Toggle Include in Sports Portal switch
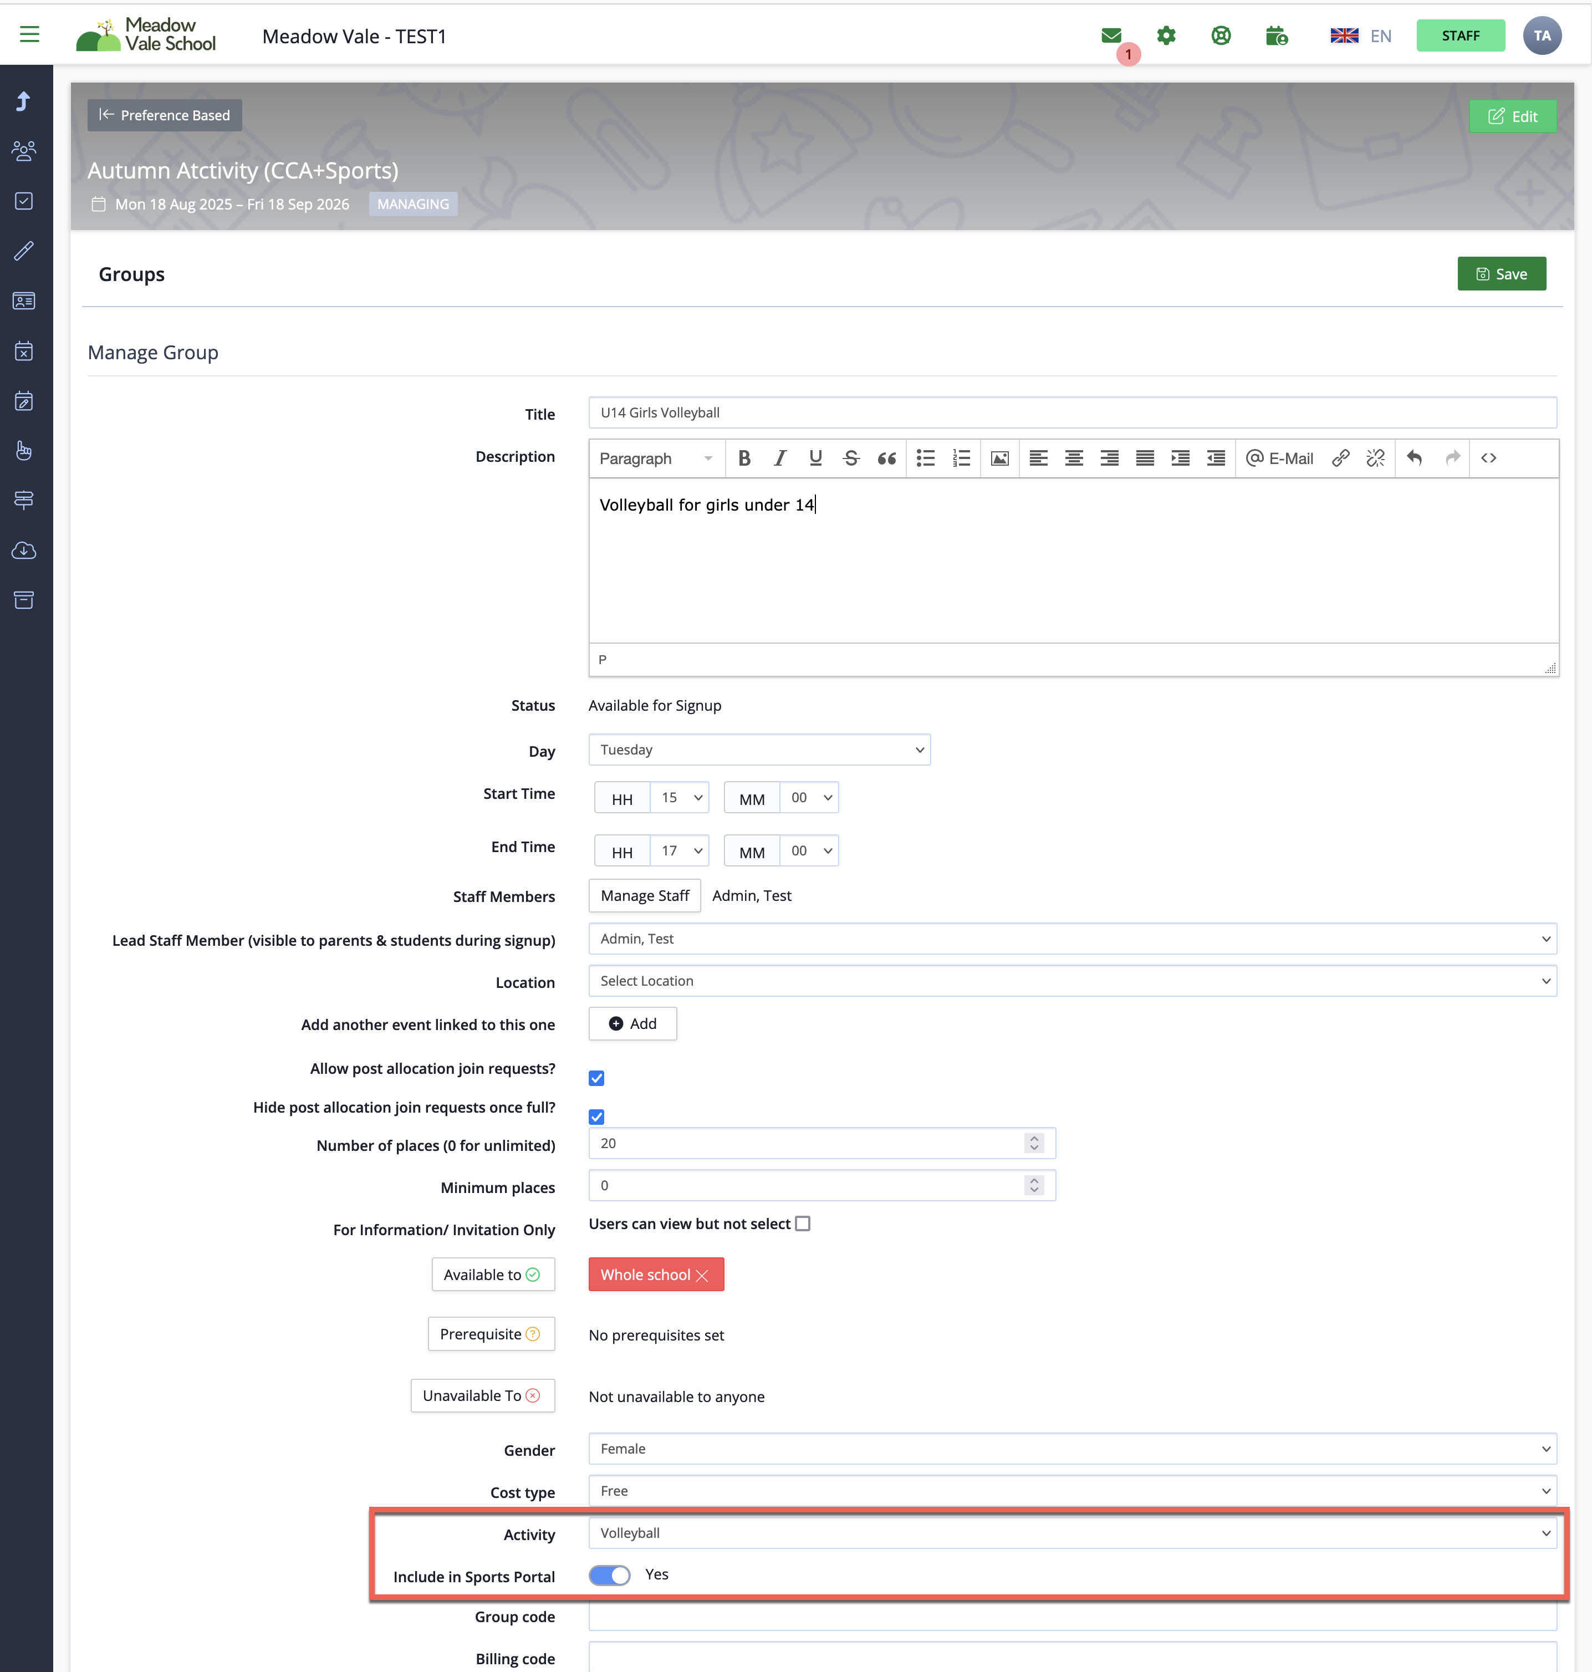Image resolution: width=1592 pixels, height=1672 pixels. [609, 1575]
